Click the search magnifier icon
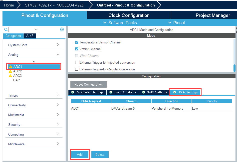The height and width of the screenshot is (164, 237). [x=6, y=29]
